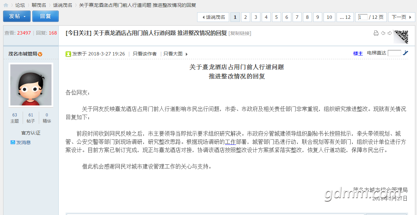This screenshot has height=215, width=417.
Task: Click 只看该作者 filter link
Action: [145, 54]
